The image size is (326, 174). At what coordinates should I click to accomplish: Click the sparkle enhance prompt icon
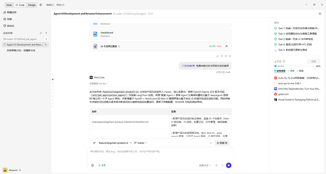click(222, 166)
